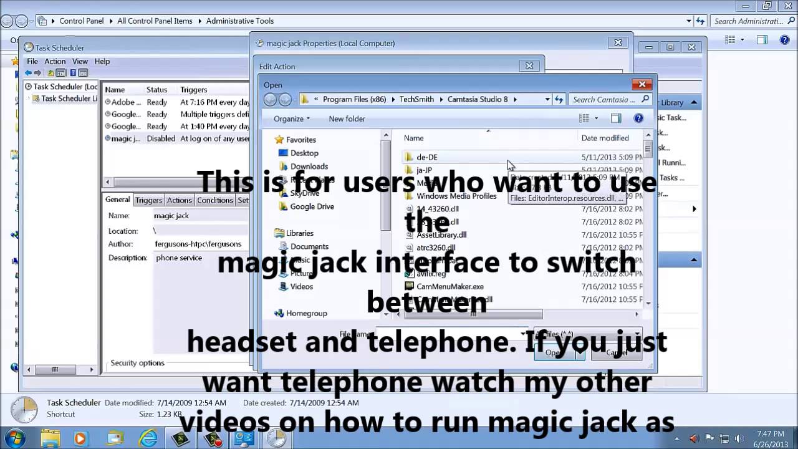Click the New folder button

(347, 118)
